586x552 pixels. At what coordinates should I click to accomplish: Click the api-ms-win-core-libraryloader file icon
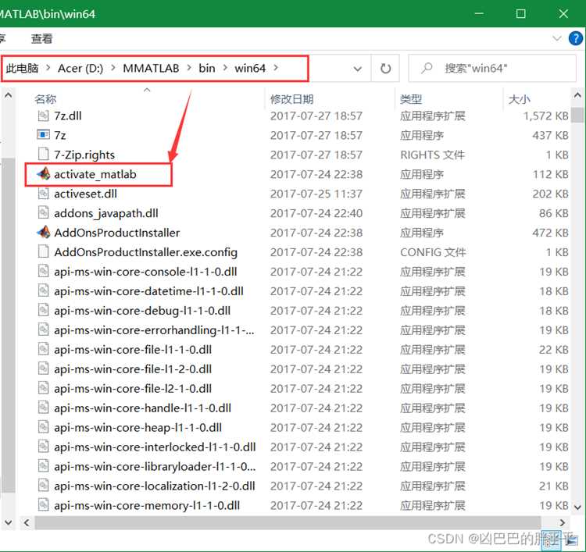pos(43,466)
